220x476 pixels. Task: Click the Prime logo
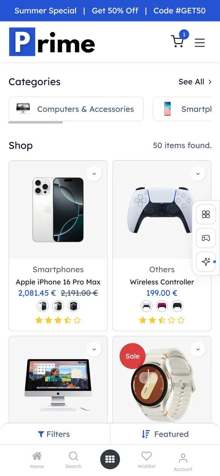[52, 42]
